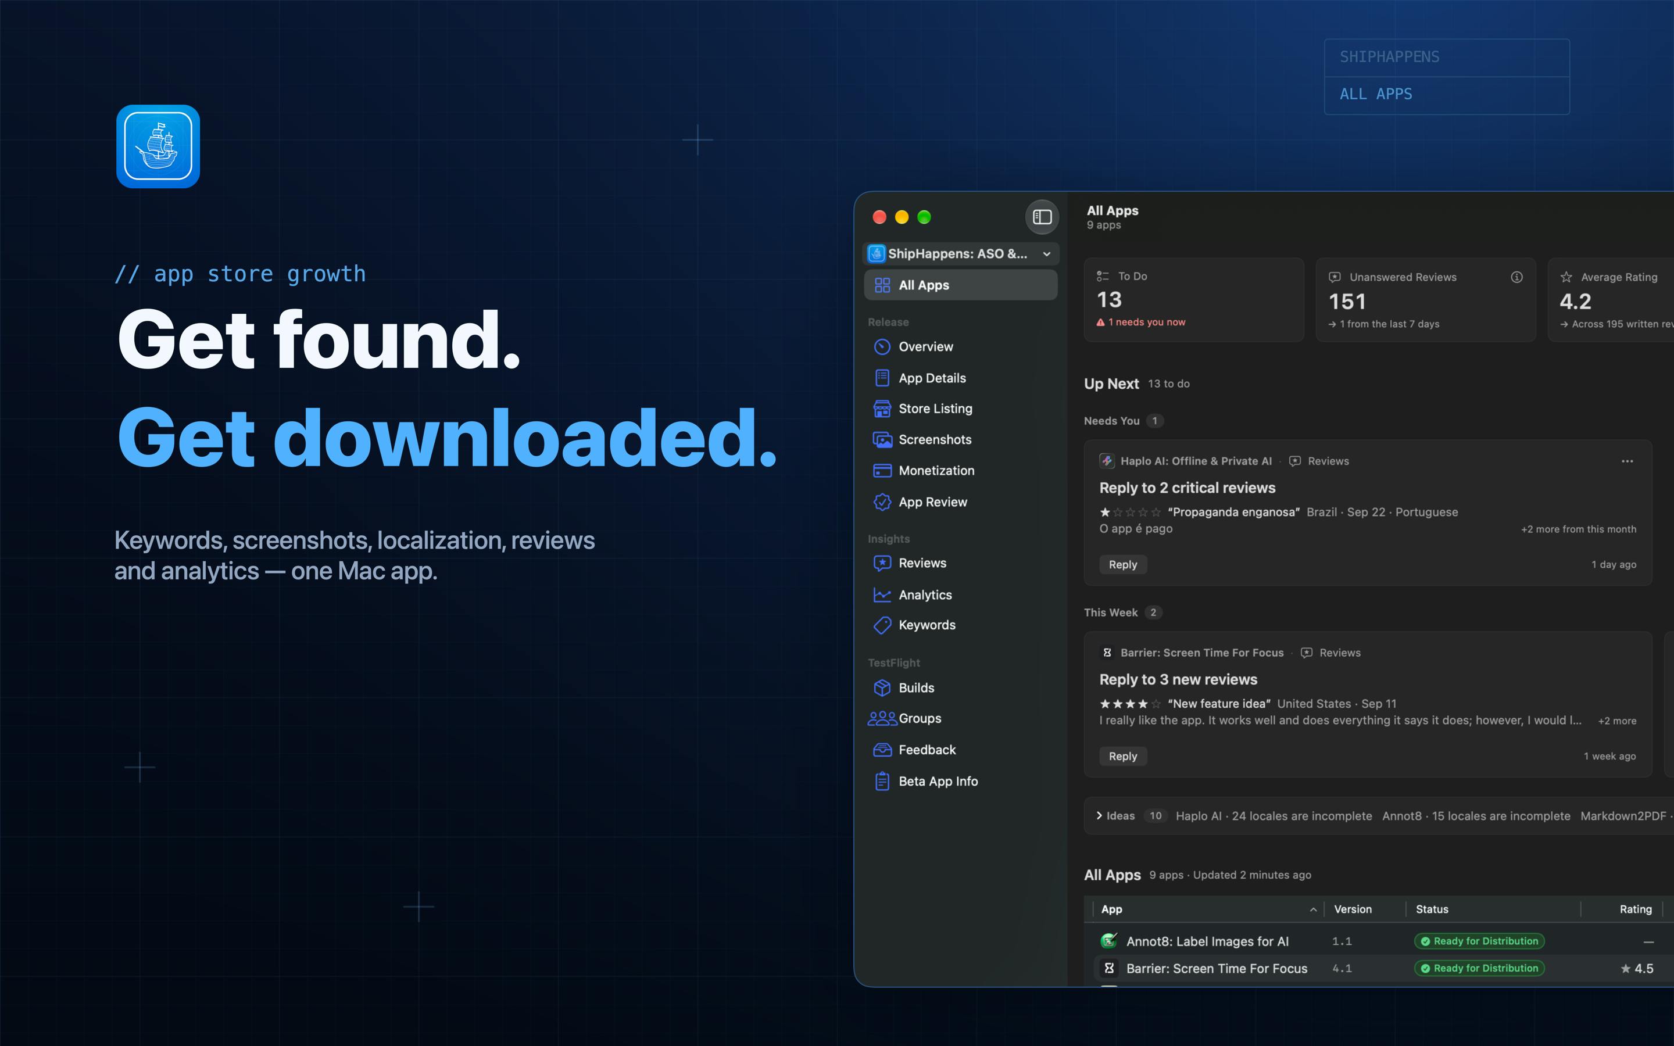Screen dimensions: 1674x1046
Task: Click the Reviews tag on the Haplo AI card
Action: (x=1319, y=461)
